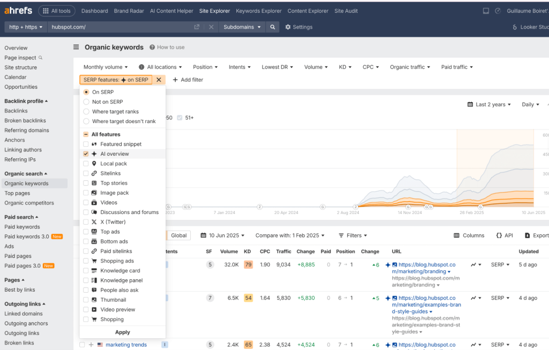Toggle the All features checkbox
This screenshot has width=549, height=350.
click(x=86, y=134)
